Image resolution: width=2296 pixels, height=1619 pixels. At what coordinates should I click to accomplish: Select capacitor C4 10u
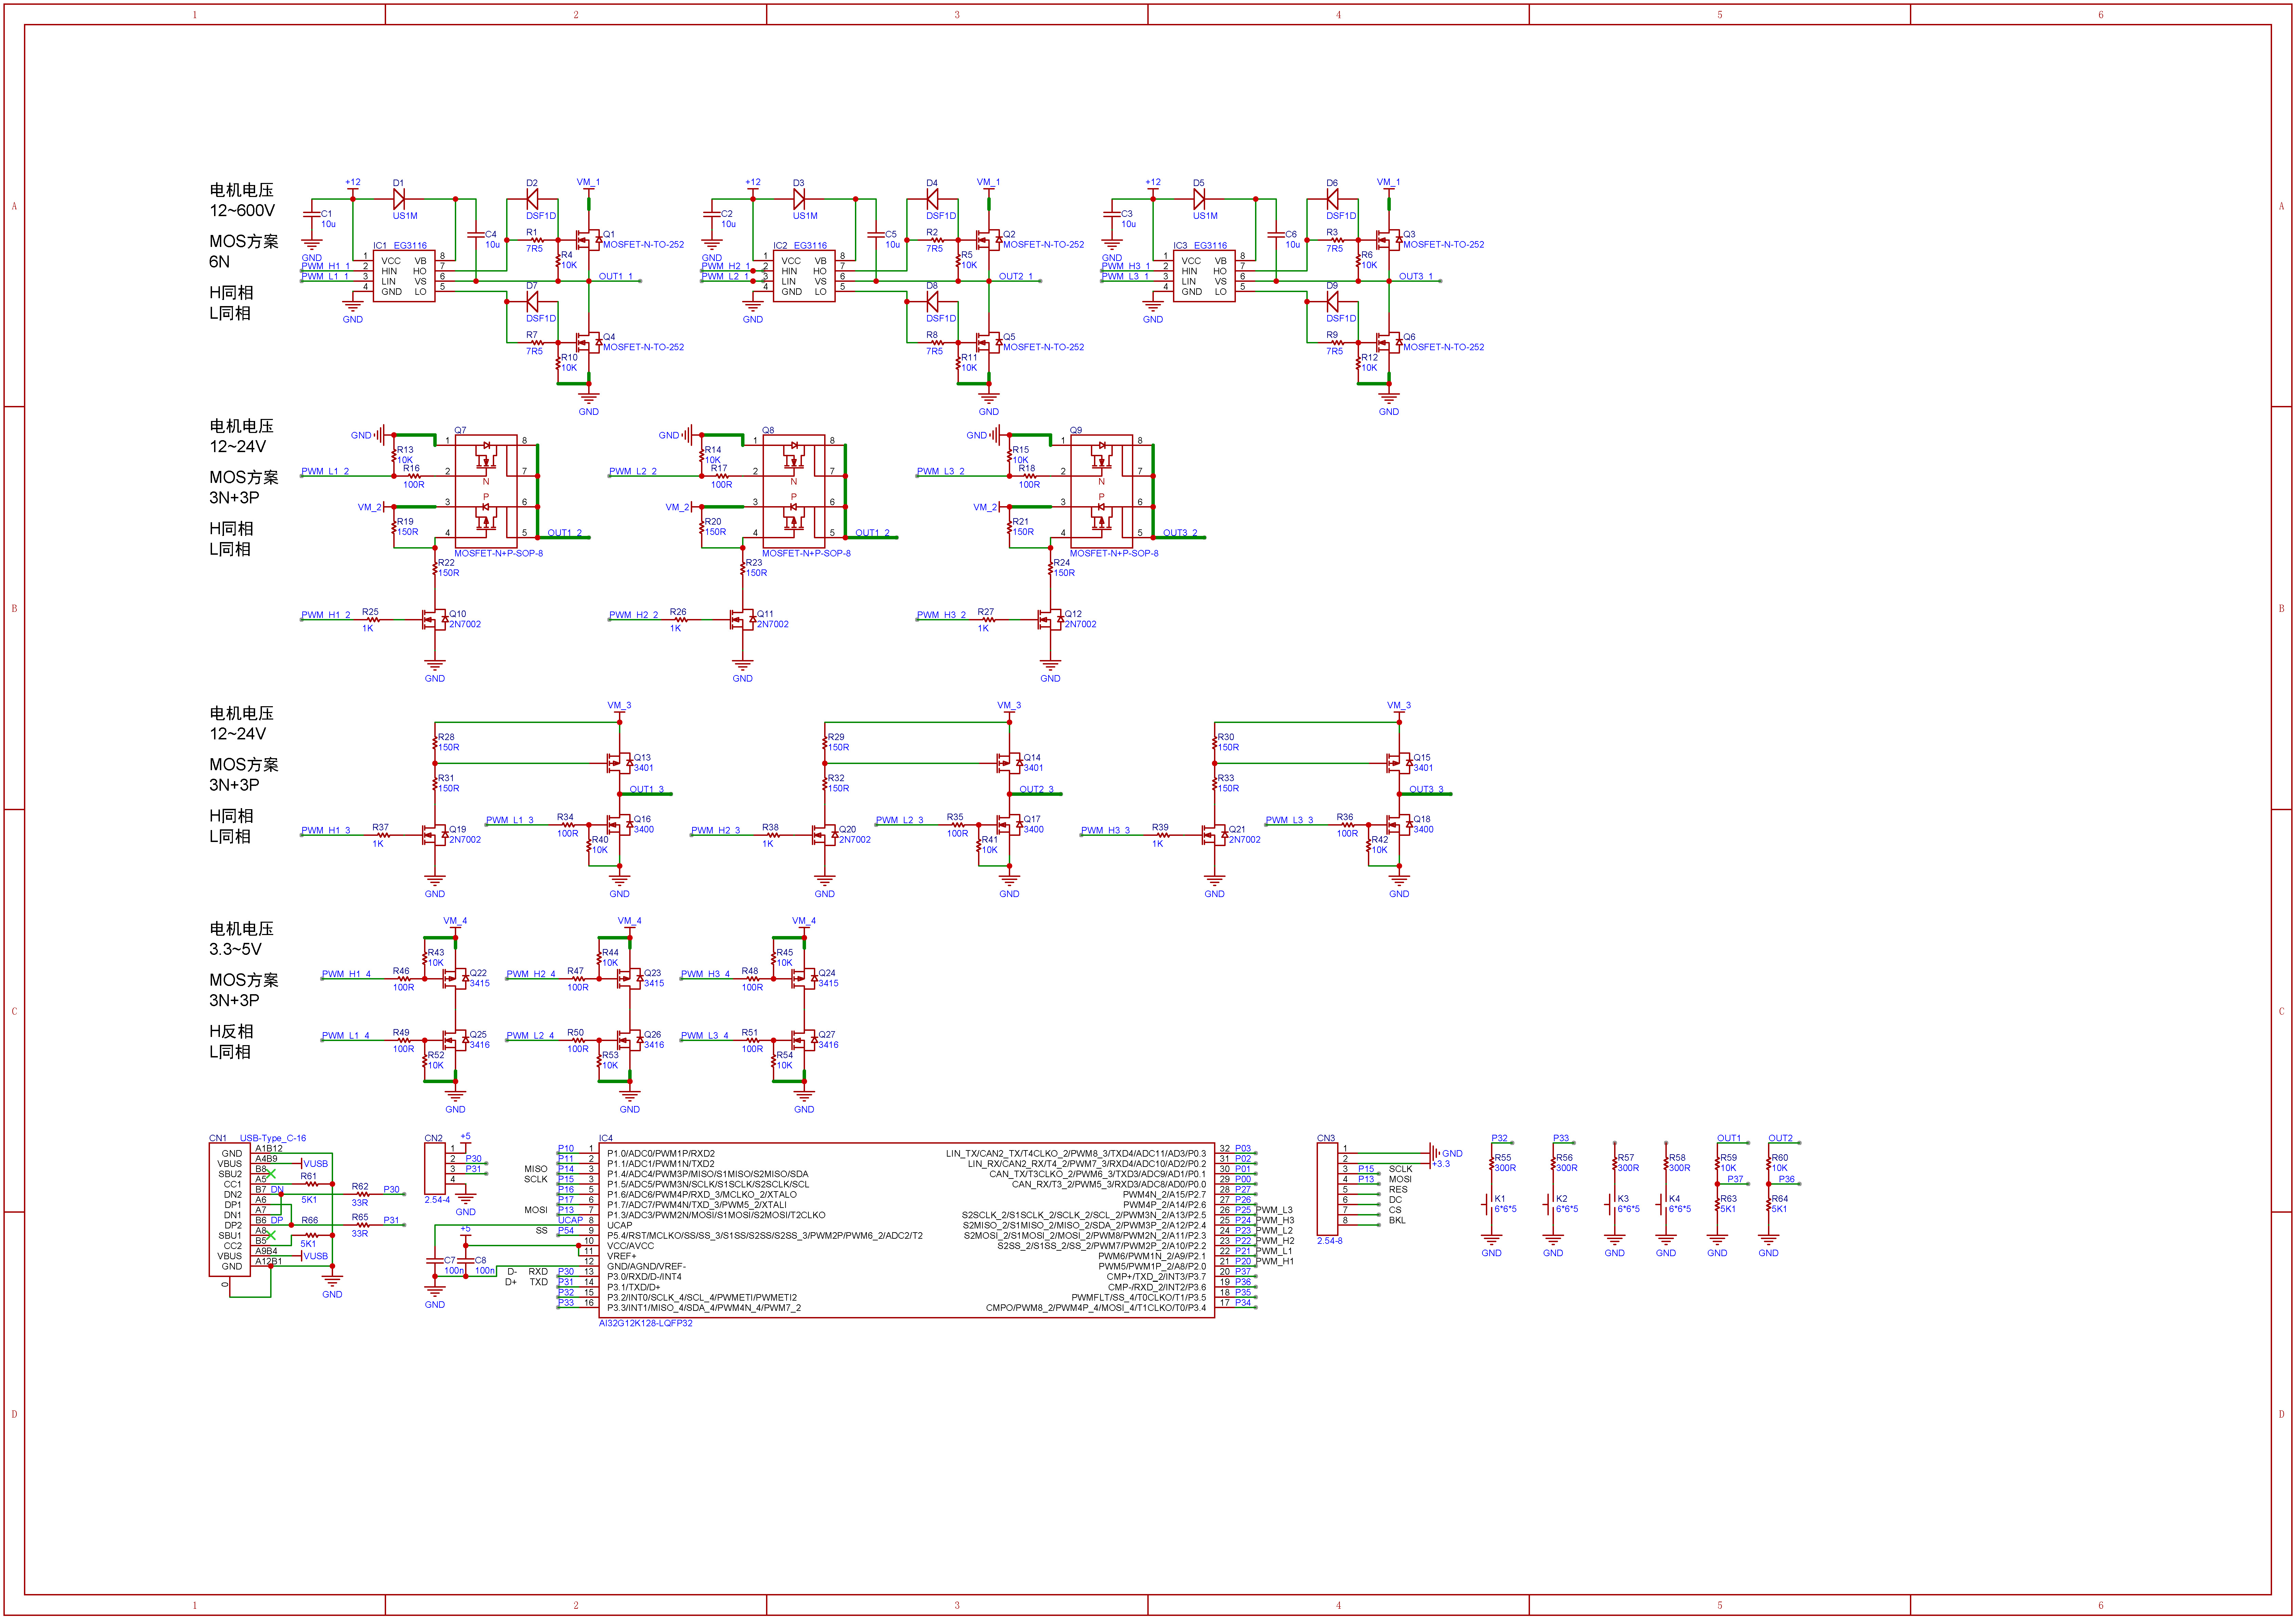pyautogui.click(x=476, y=235)
